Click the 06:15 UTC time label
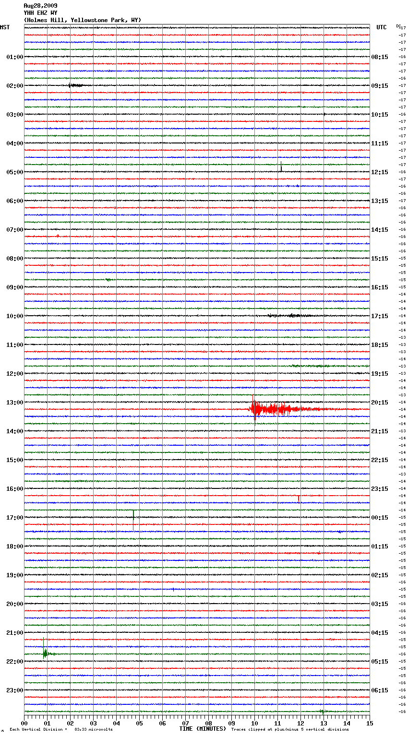408x736 pixels. 380,690
